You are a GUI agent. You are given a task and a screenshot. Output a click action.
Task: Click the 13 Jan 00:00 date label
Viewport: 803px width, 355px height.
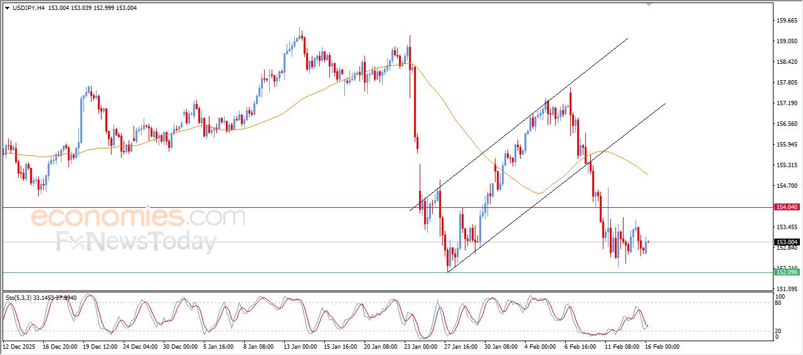pos(300,346)
